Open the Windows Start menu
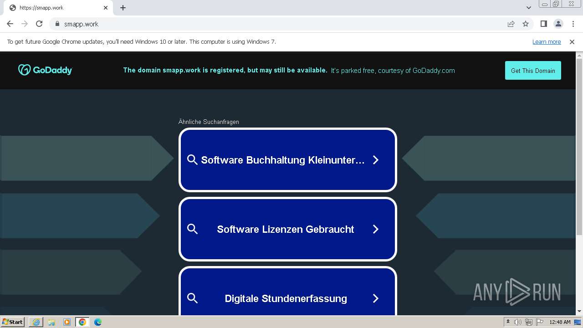583x328 pixels. [x=13, y=322]
